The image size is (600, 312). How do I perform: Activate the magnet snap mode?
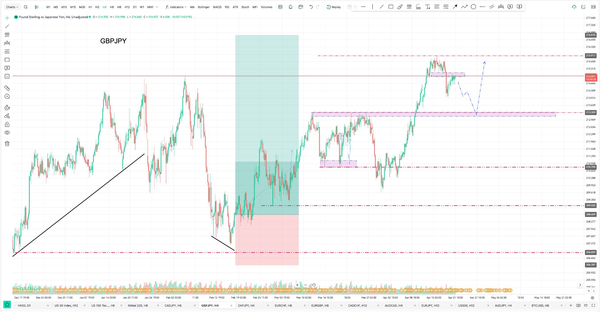point(7,108)
